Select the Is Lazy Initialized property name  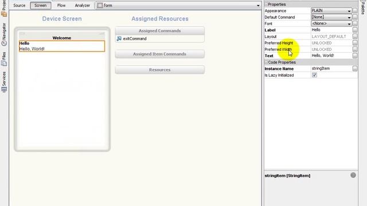point(279,75)
